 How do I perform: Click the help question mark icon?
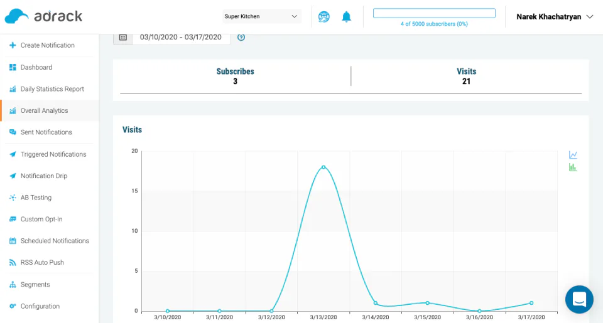(x=241, y=37)
